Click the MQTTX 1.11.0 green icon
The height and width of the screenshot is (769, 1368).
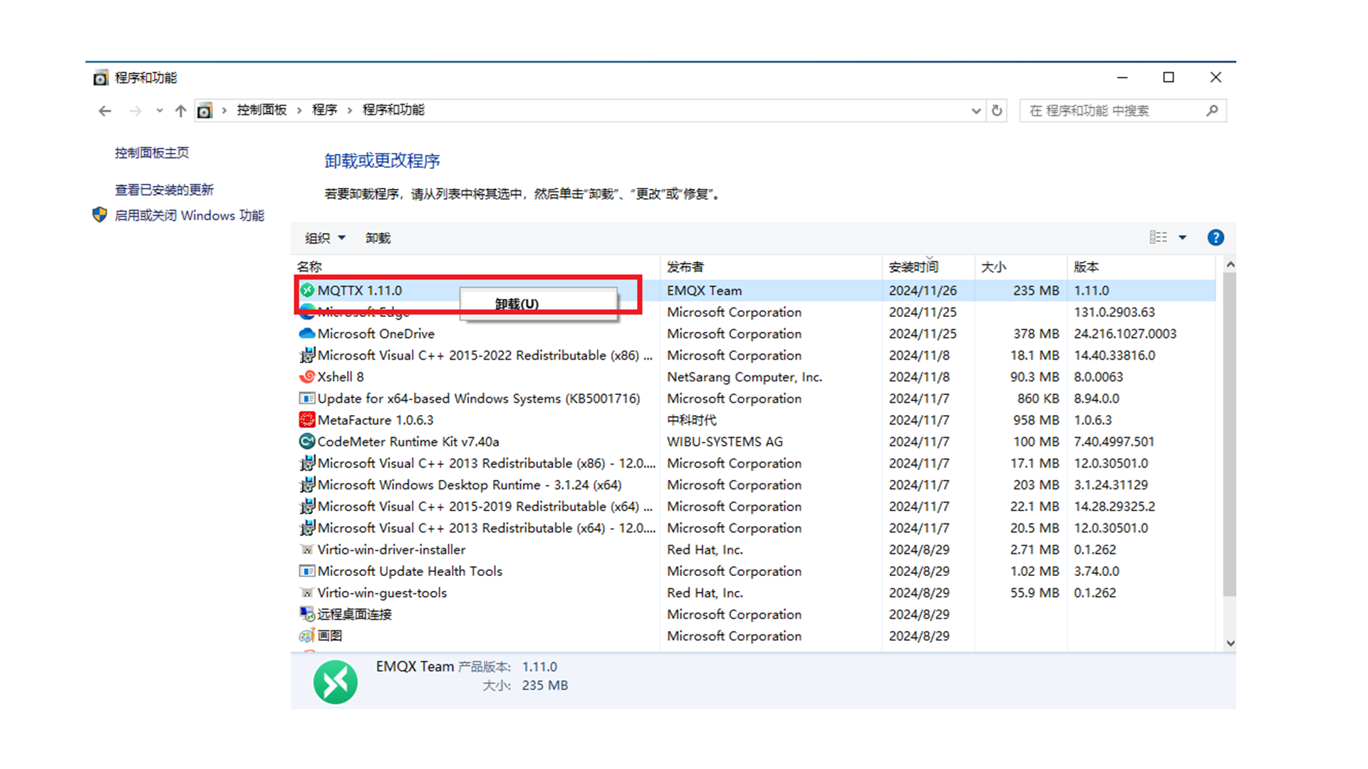tap(307, 290)
